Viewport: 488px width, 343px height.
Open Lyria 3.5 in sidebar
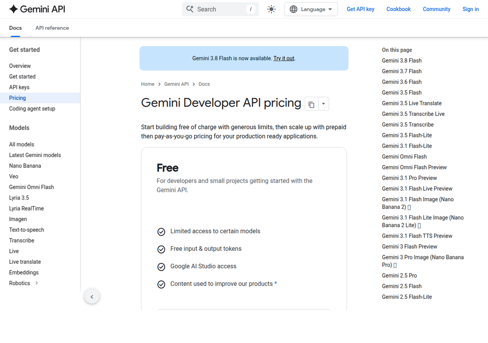[19, 198]
